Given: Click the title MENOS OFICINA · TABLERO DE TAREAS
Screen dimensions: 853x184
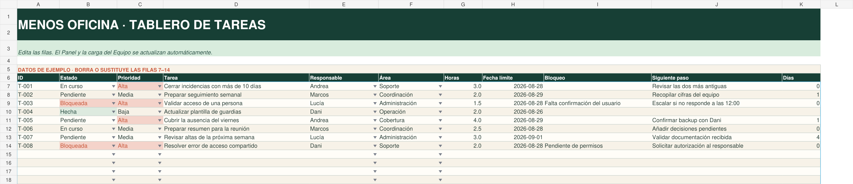Looking at the screenshot, I should [142, 25].
